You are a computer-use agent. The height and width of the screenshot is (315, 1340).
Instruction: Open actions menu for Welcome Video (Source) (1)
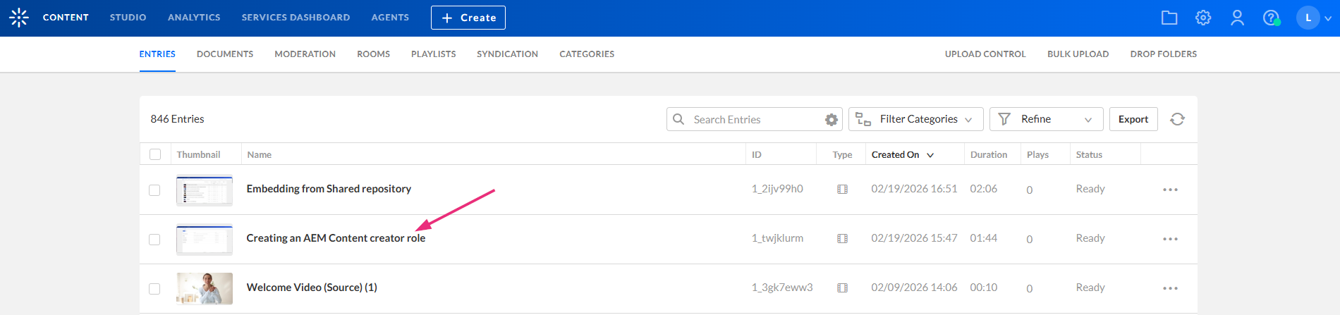[1170, 288]
